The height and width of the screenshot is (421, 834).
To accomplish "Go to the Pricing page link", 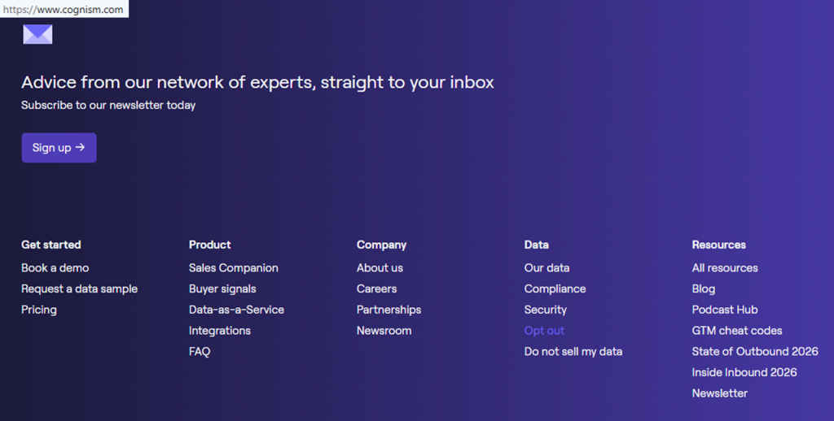I will [39, 310].
